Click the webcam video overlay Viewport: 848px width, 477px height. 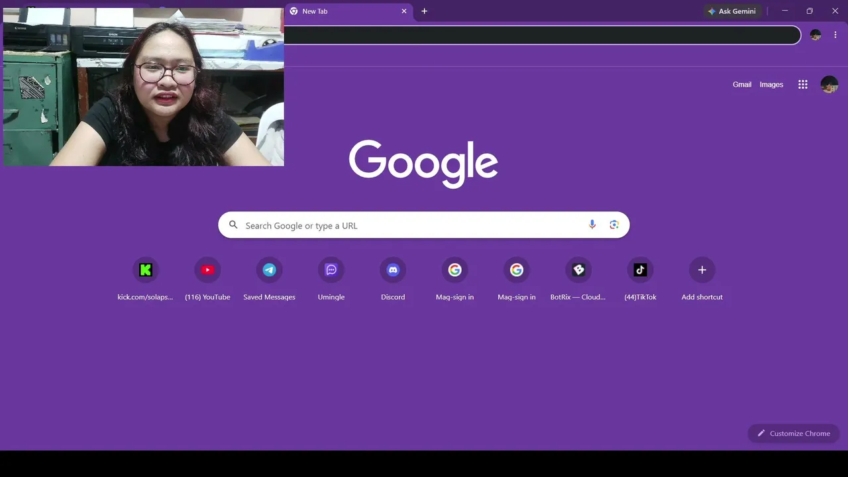143,87
